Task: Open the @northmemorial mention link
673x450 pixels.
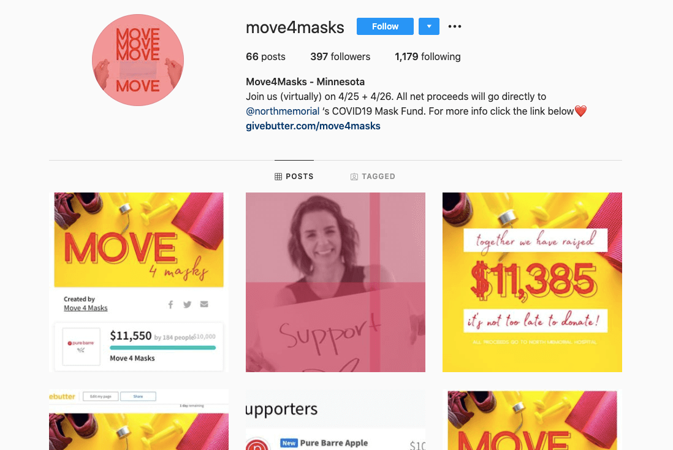Action: (283, 111)
